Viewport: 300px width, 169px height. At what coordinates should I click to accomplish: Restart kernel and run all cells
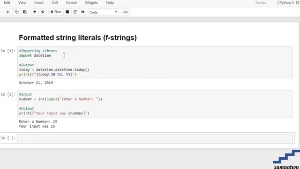click(83, 12)
